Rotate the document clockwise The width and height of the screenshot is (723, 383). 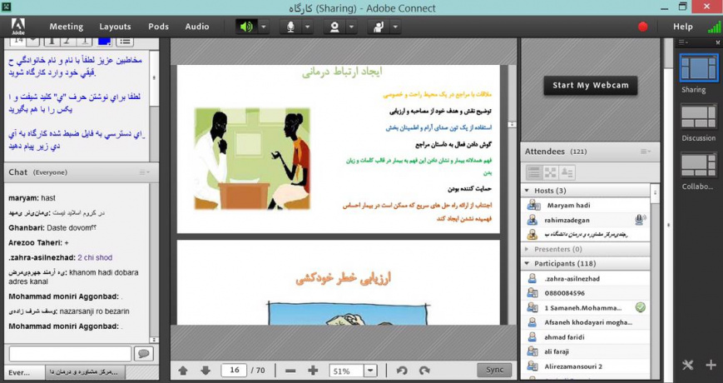click(424, 370)
